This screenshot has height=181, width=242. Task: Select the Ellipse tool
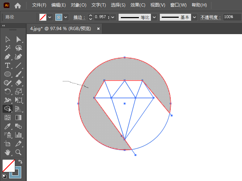coord(8,74)
